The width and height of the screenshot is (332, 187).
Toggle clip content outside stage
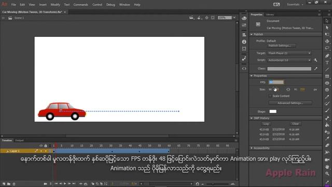[x=213, y=18]
